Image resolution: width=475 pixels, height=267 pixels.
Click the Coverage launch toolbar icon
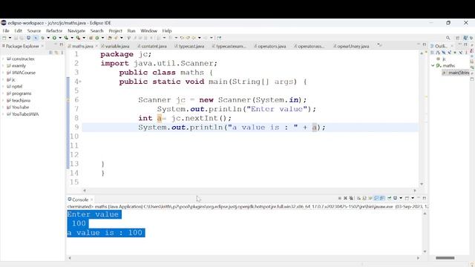[66, 38]
